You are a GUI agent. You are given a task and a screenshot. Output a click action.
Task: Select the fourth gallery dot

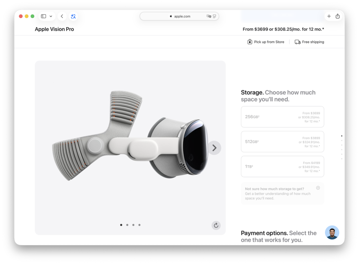tap(139, 225)
